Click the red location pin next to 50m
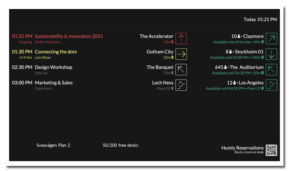The width and height of the screenshot is (289, 171). tap(172, 42)
